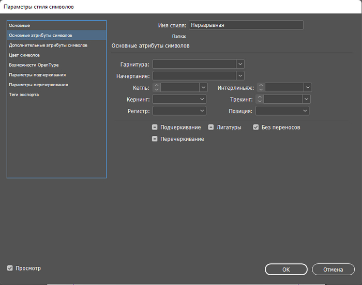Toggle the Подчеркивание checkbox
Screen dimensions: 362x285
tap(155, 127)
